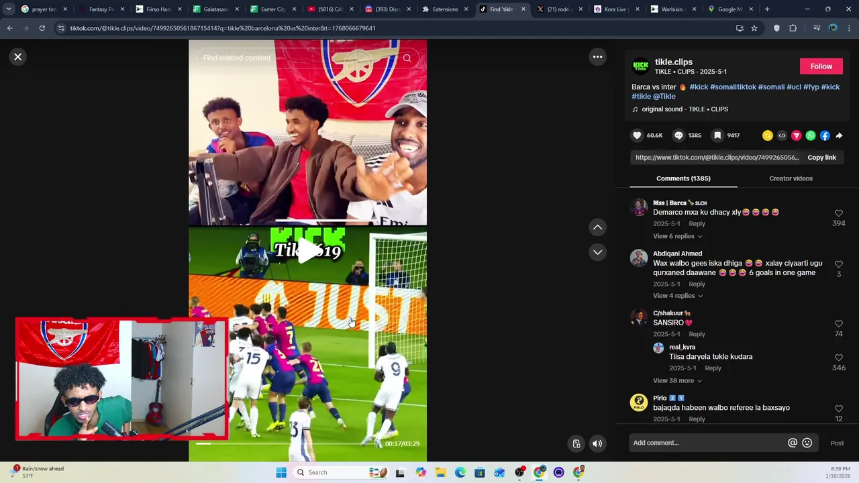The width and height of the screenshot is (859, 483).
Task: Reply to Mss | Barca's comment
Action: [697, 224]
